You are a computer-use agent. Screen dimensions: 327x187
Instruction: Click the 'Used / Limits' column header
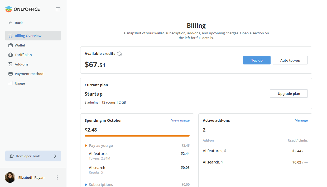pos(298,141)
